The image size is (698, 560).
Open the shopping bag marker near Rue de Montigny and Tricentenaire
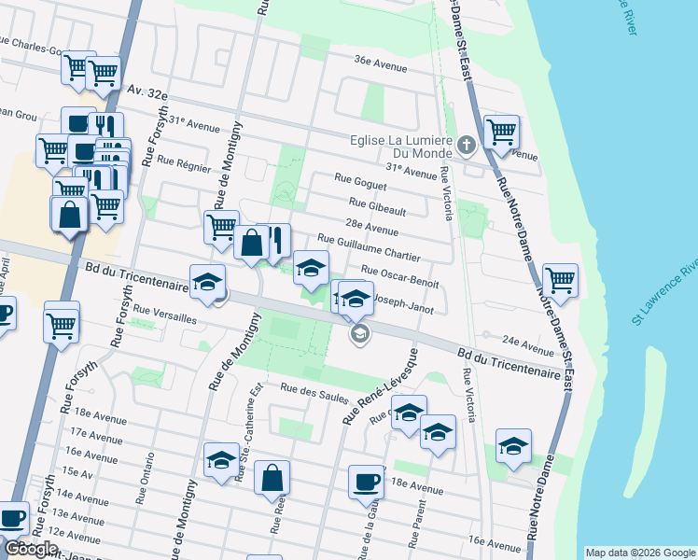(252, 244)
